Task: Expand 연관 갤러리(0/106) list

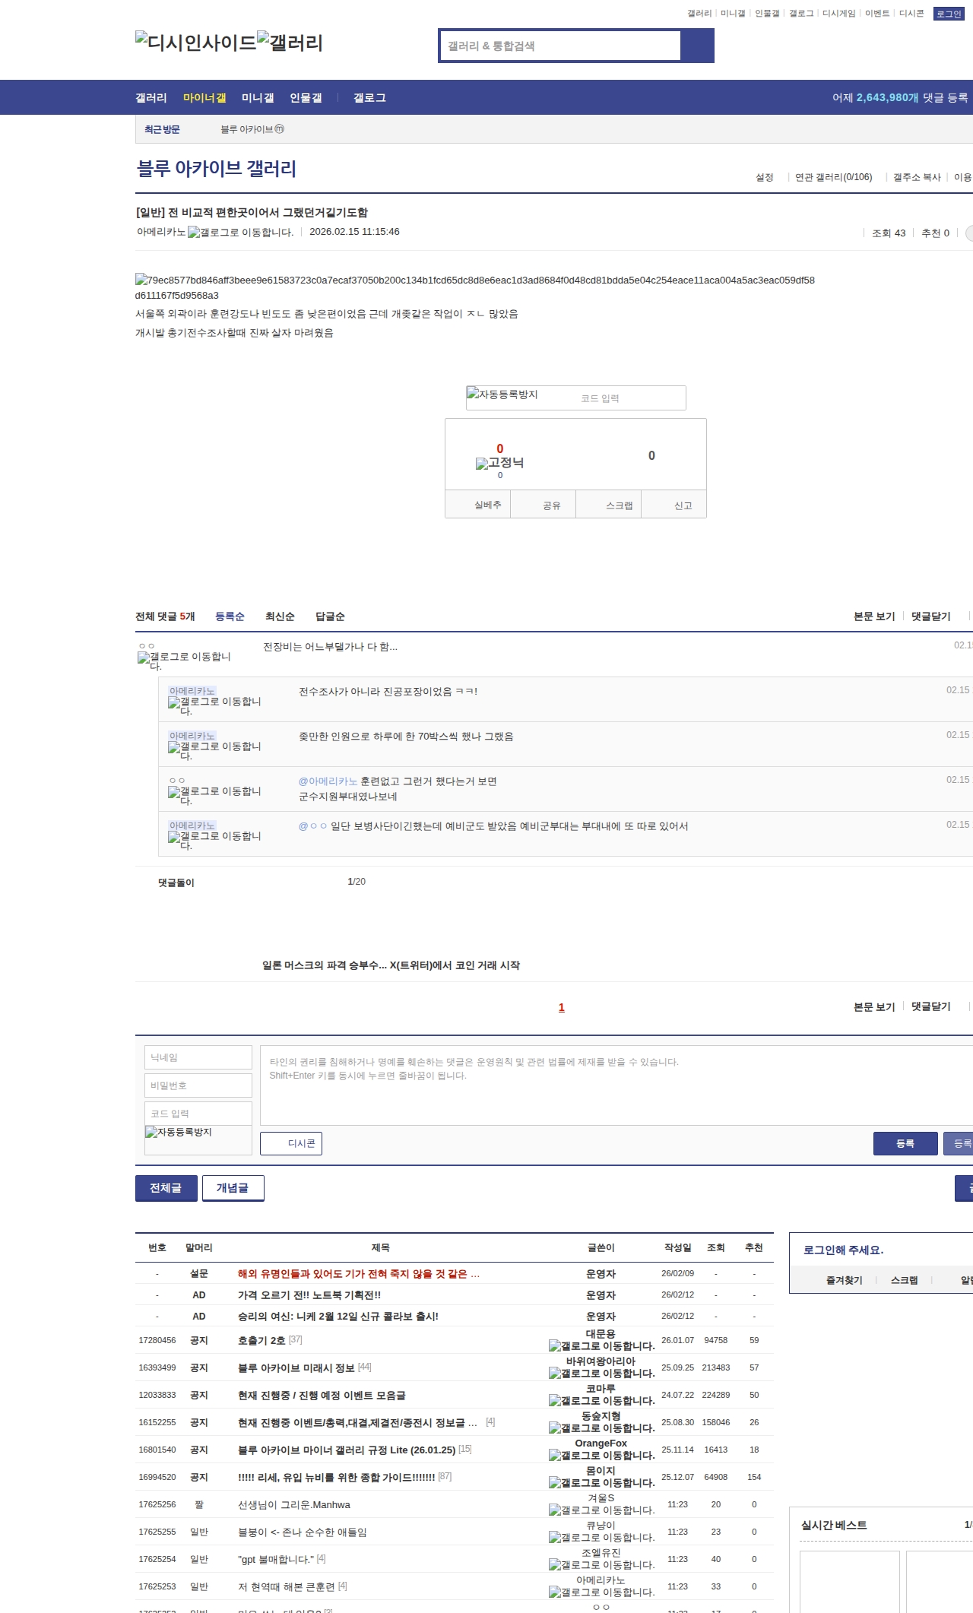Action: pos(833,177)
